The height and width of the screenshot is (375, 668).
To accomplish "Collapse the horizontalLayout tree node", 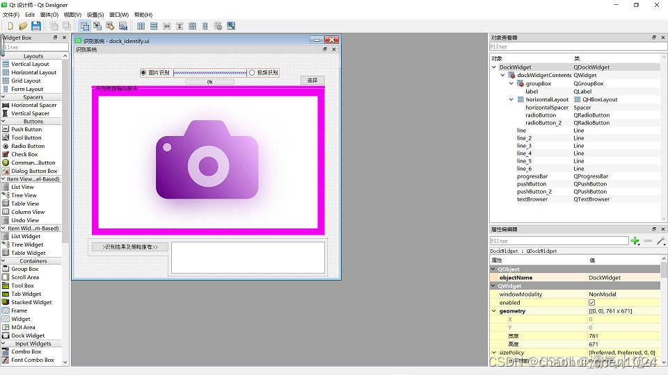I will pos(511,99).
